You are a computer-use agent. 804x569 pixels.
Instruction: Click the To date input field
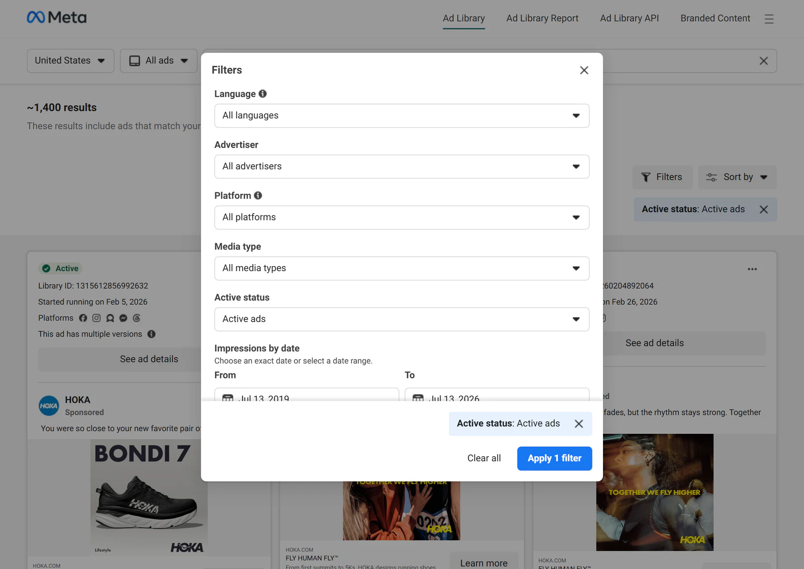497,394
